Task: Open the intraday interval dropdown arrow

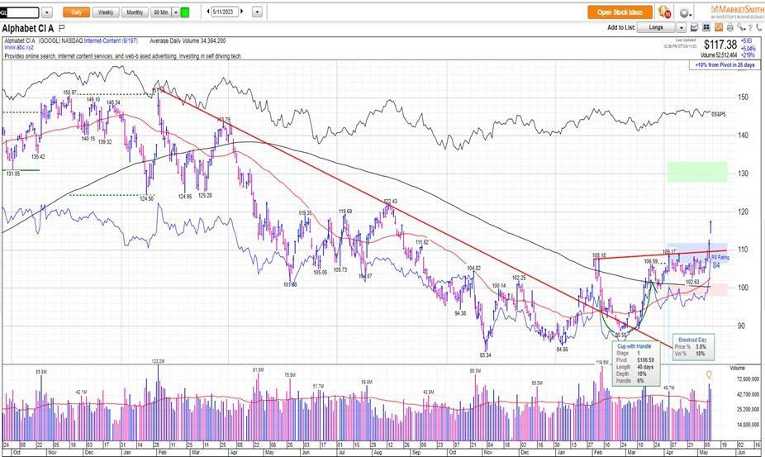Action: pos(176,12)
